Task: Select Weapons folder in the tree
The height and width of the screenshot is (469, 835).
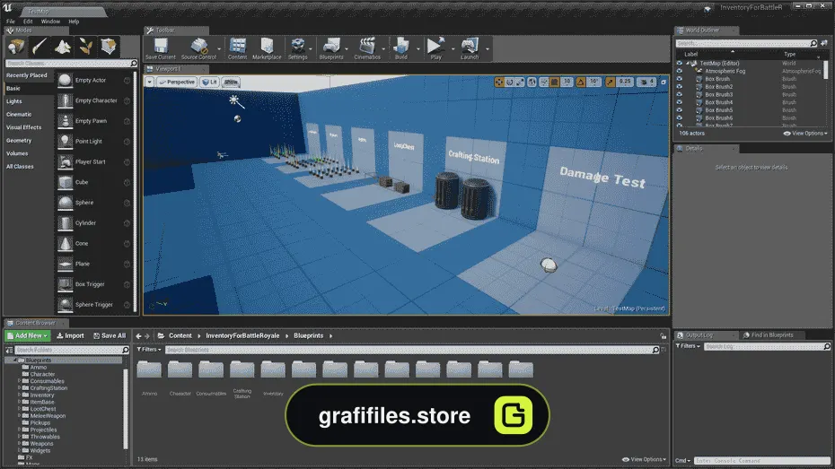Action: click(x=41, y=444)
